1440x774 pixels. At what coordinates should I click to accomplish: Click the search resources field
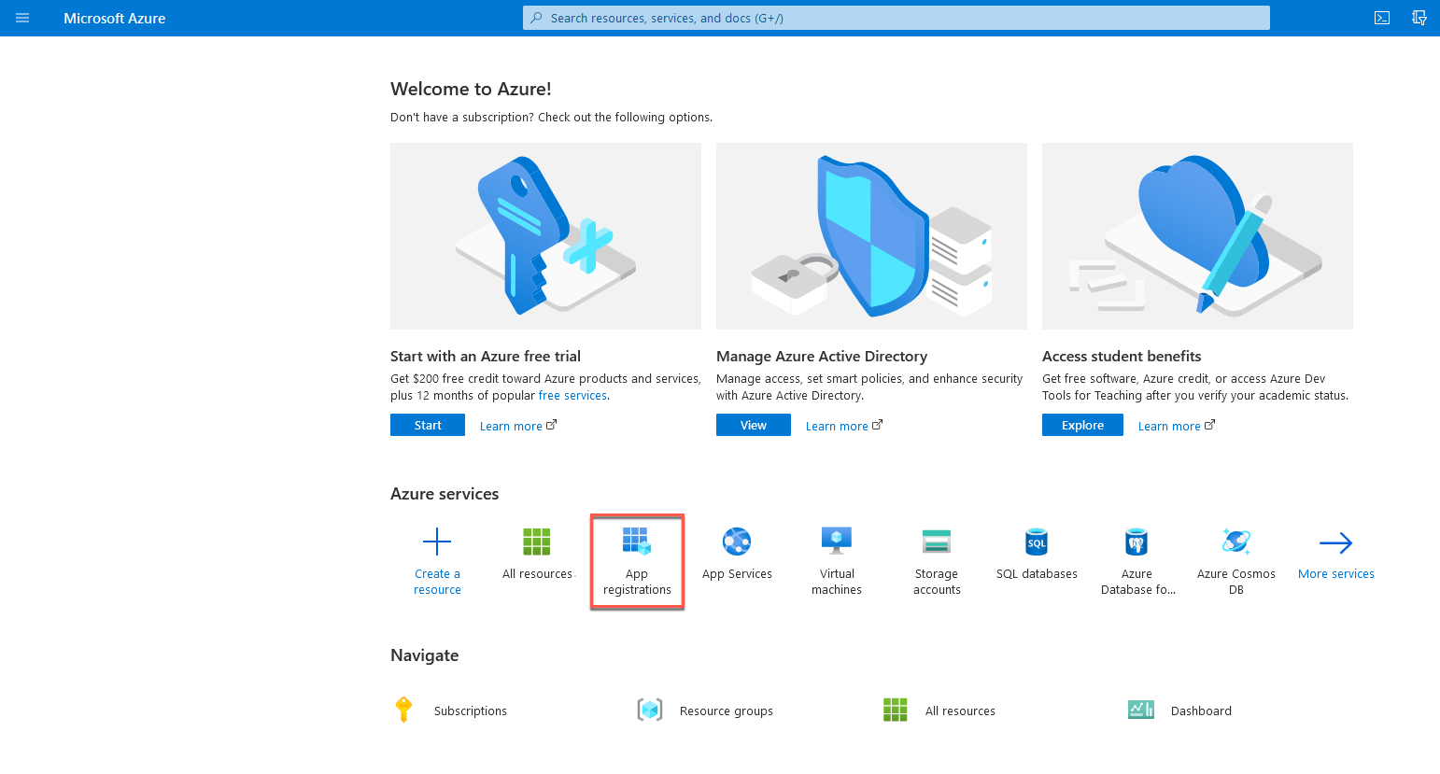click(896, 18)
